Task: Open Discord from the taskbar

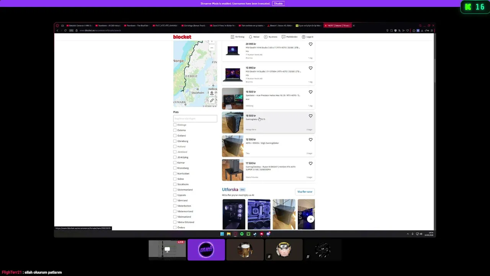Action: [x=268, y=234]
